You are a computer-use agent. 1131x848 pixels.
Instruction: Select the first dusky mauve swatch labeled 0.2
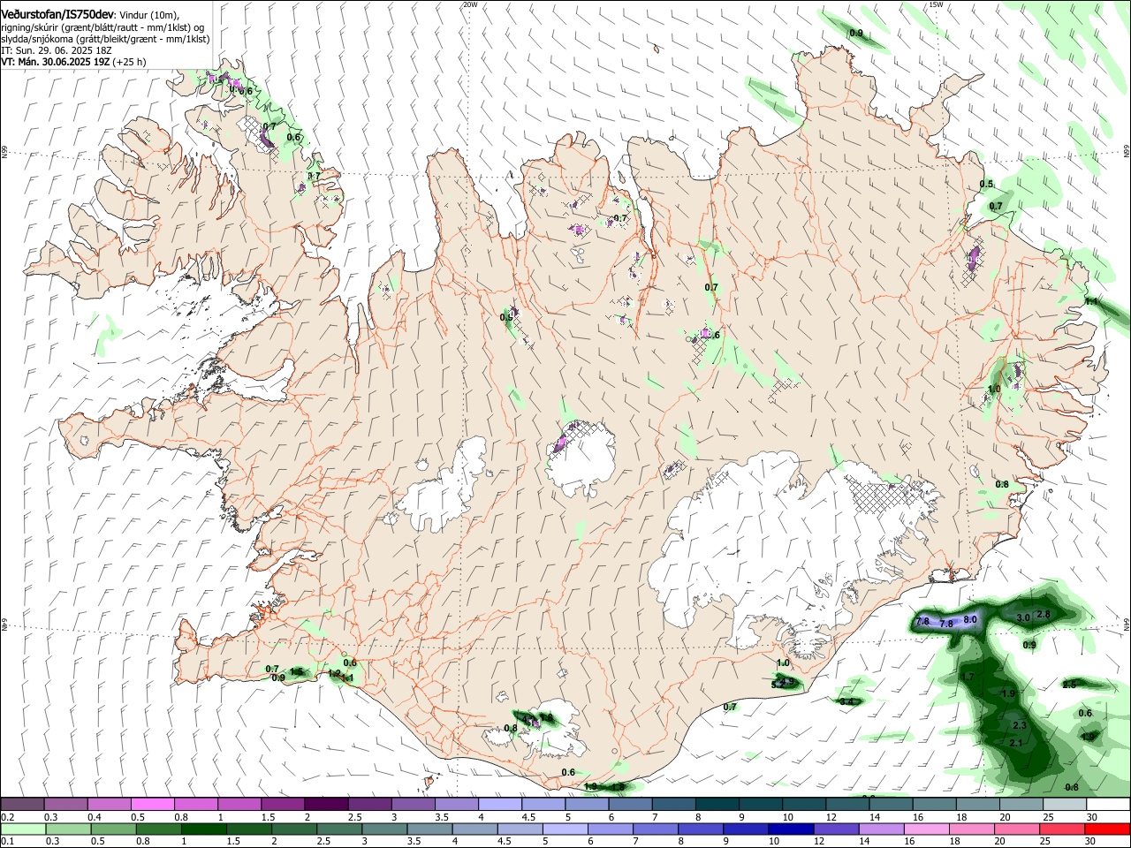click(23, 805)
